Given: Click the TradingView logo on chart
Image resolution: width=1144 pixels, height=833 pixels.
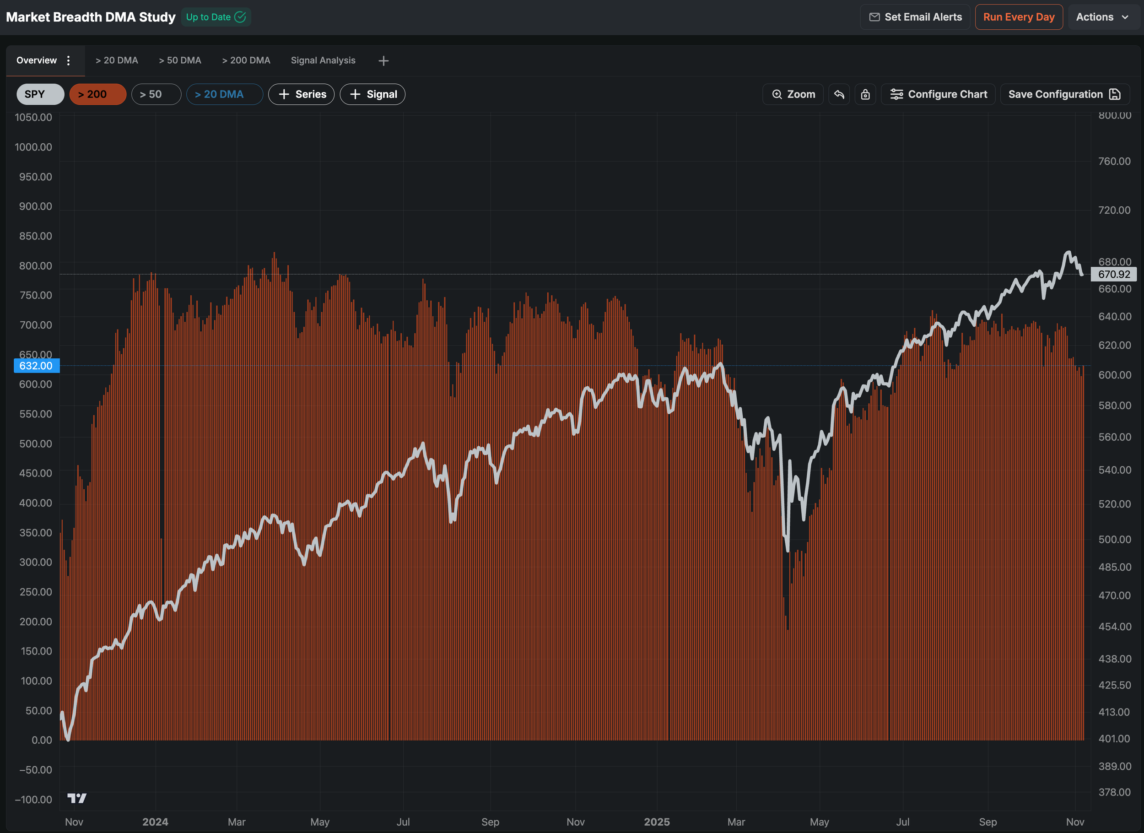Looking at the screenshot, I should (x=77, y=798).
